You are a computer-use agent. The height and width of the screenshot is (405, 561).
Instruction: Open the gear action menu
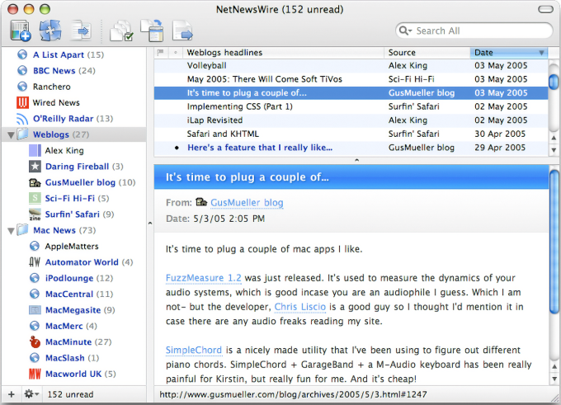pyautogui.click(x=31, y=394)
